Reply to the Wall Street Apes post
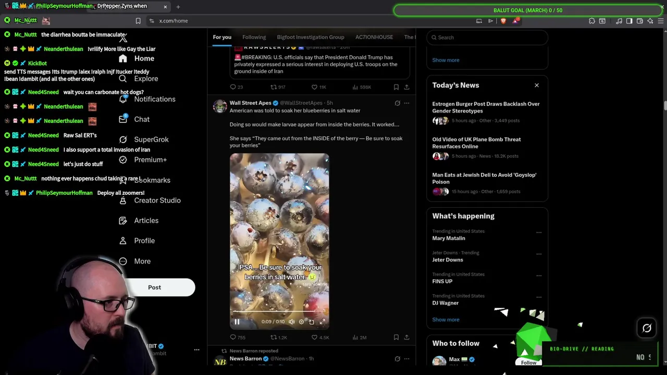This screenshot has width=667, height=375. [x=237, y=337]
